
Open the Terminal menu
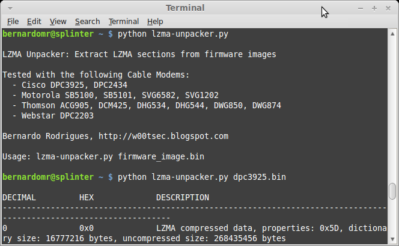(123, 21)
